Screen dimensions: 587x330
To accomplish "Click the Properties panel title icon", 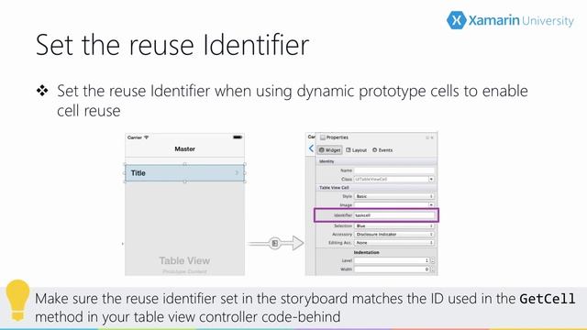I will [322, 137].
